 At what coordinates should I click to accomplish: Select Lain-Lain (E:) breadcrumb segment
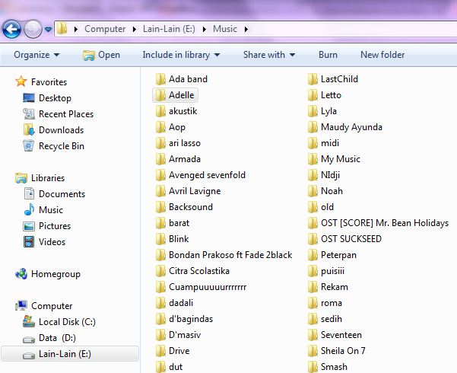click(169, 29)
